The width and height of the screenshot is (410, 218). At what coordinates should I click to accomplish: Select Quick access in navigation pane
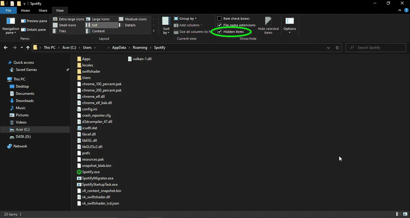tap(23, 62)
